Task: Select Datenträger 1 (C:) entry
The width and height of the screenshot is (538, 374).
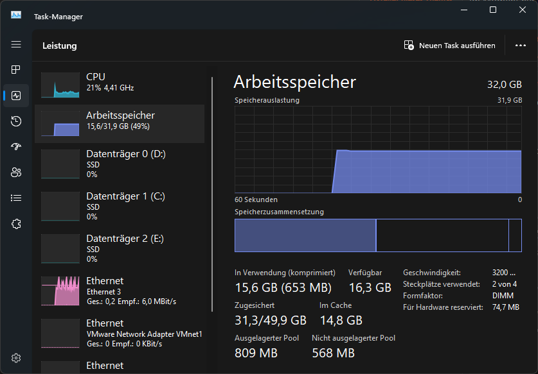Action: tap(120, 206)
